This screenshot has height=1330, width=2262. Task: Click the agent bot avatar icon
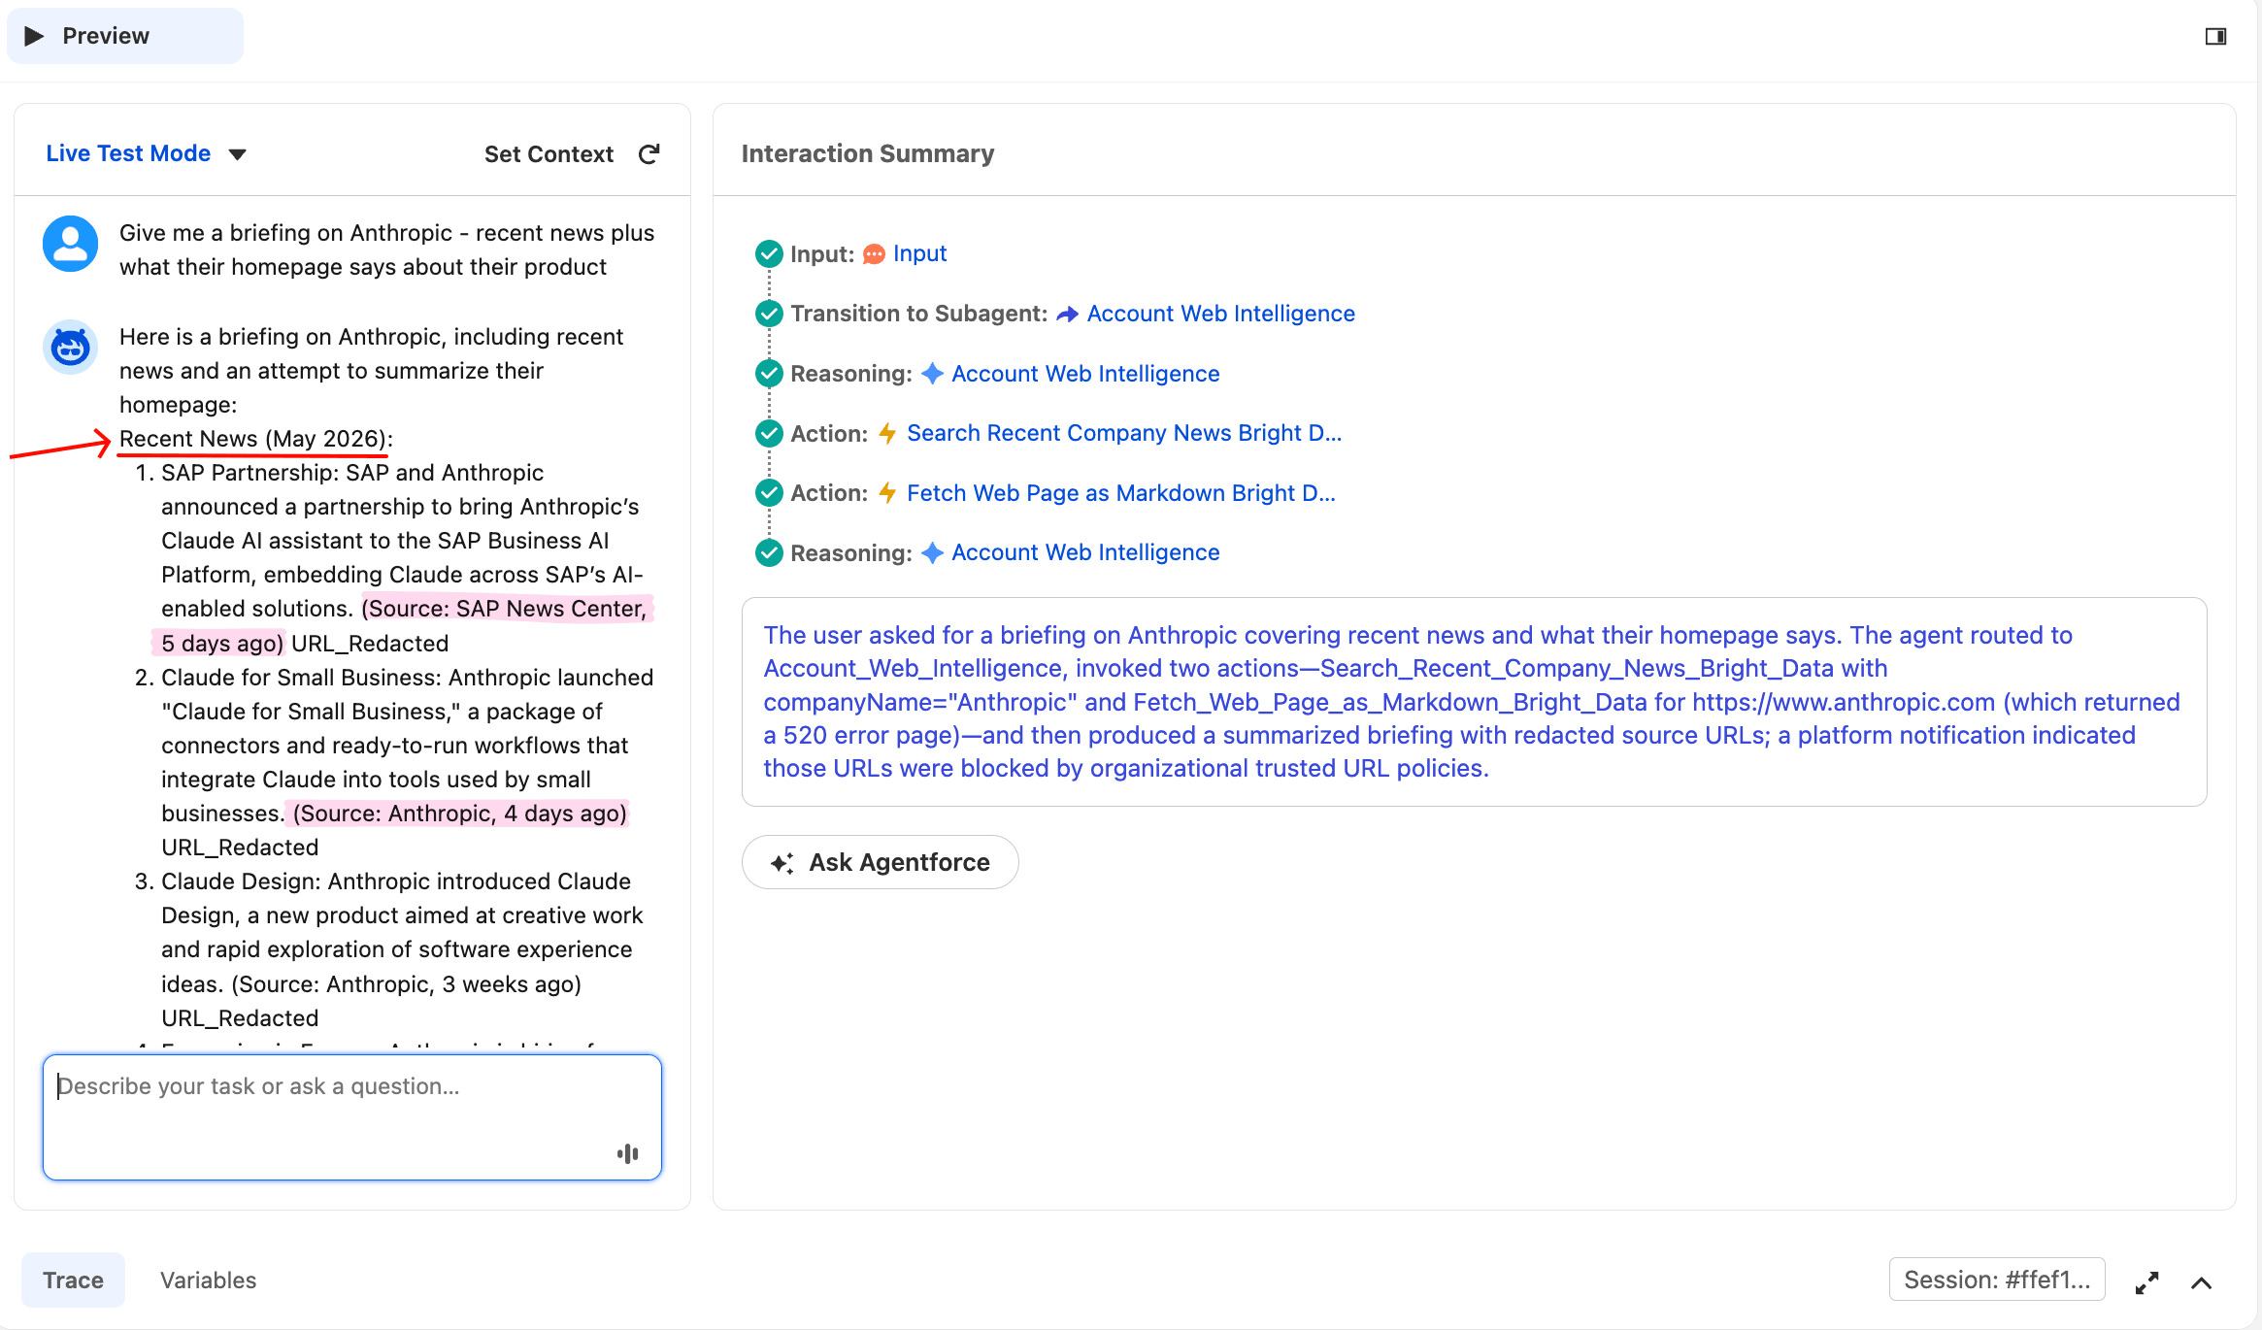coord(70,347)
